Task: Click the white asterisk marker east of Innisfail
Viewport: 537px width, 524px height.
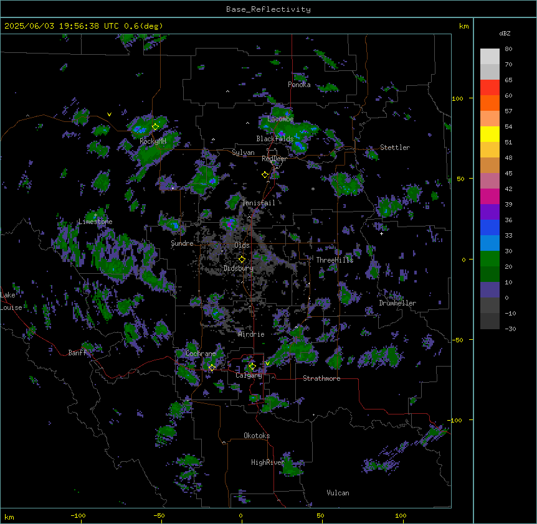Action: coord(313,189)
